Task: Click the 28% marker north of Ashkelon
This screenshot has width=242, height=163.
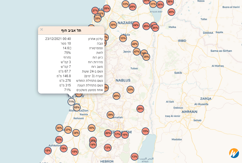Action: point(59,140)
